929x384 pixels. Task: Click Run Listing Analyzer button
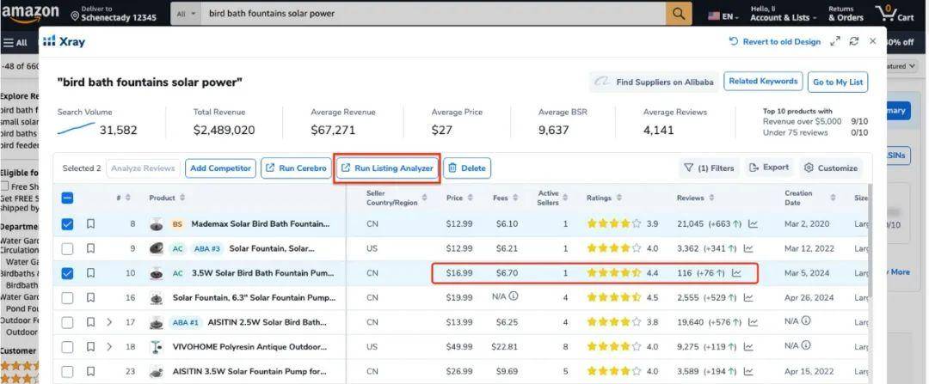tap(388, 168)
